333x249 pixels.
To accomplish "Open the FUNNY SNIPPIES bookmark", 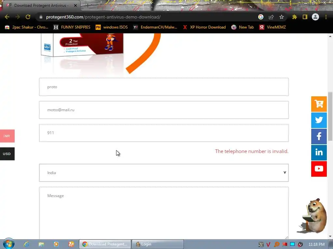I will (x=72, y=27).
